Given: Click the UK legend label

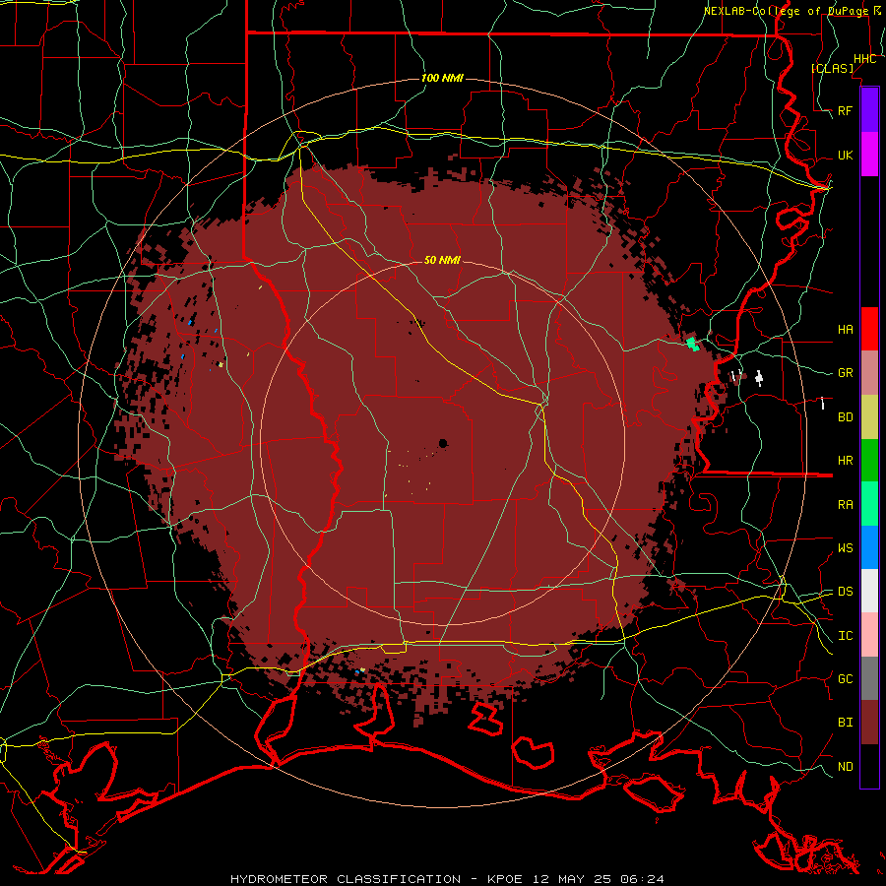Looking at the screenshot, I should coord(846,155).
